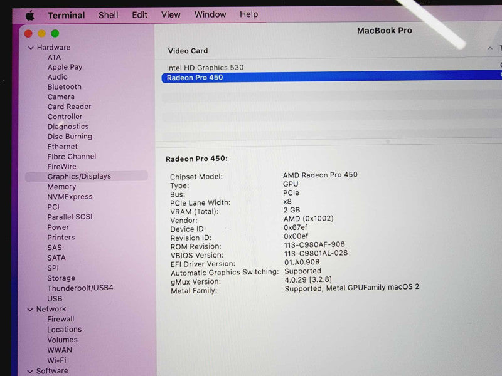Minimize the window with the yellow button
The image size is (502, 376).
click(41, 33)
